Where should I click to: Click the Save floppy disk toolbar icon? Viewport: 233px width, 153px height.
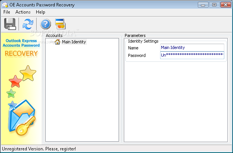pos(10,24)
